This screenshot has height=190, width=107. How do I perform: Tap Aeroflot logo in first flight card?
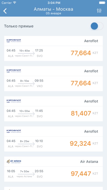coord(14,41)
